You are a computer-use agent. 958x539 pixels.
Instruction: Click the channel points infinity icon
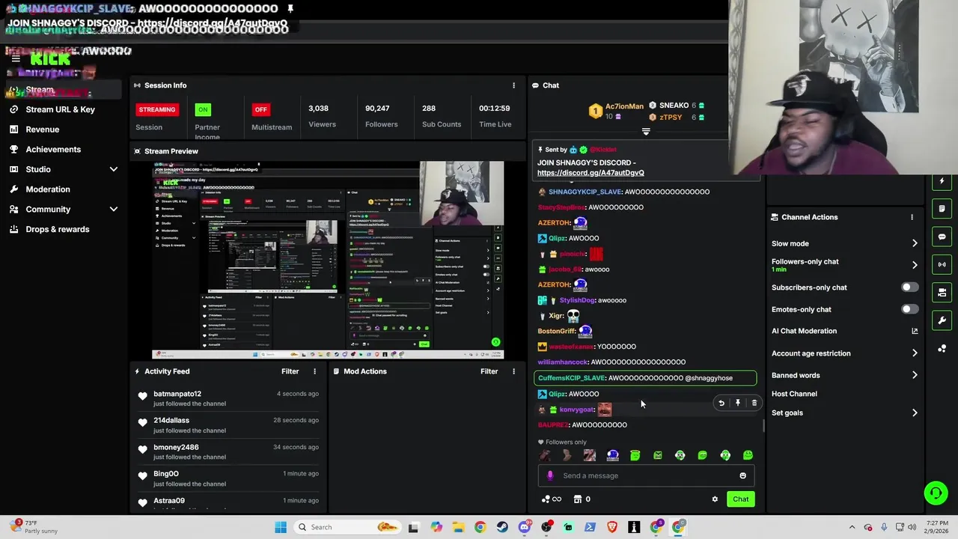[x=552, y=499]
